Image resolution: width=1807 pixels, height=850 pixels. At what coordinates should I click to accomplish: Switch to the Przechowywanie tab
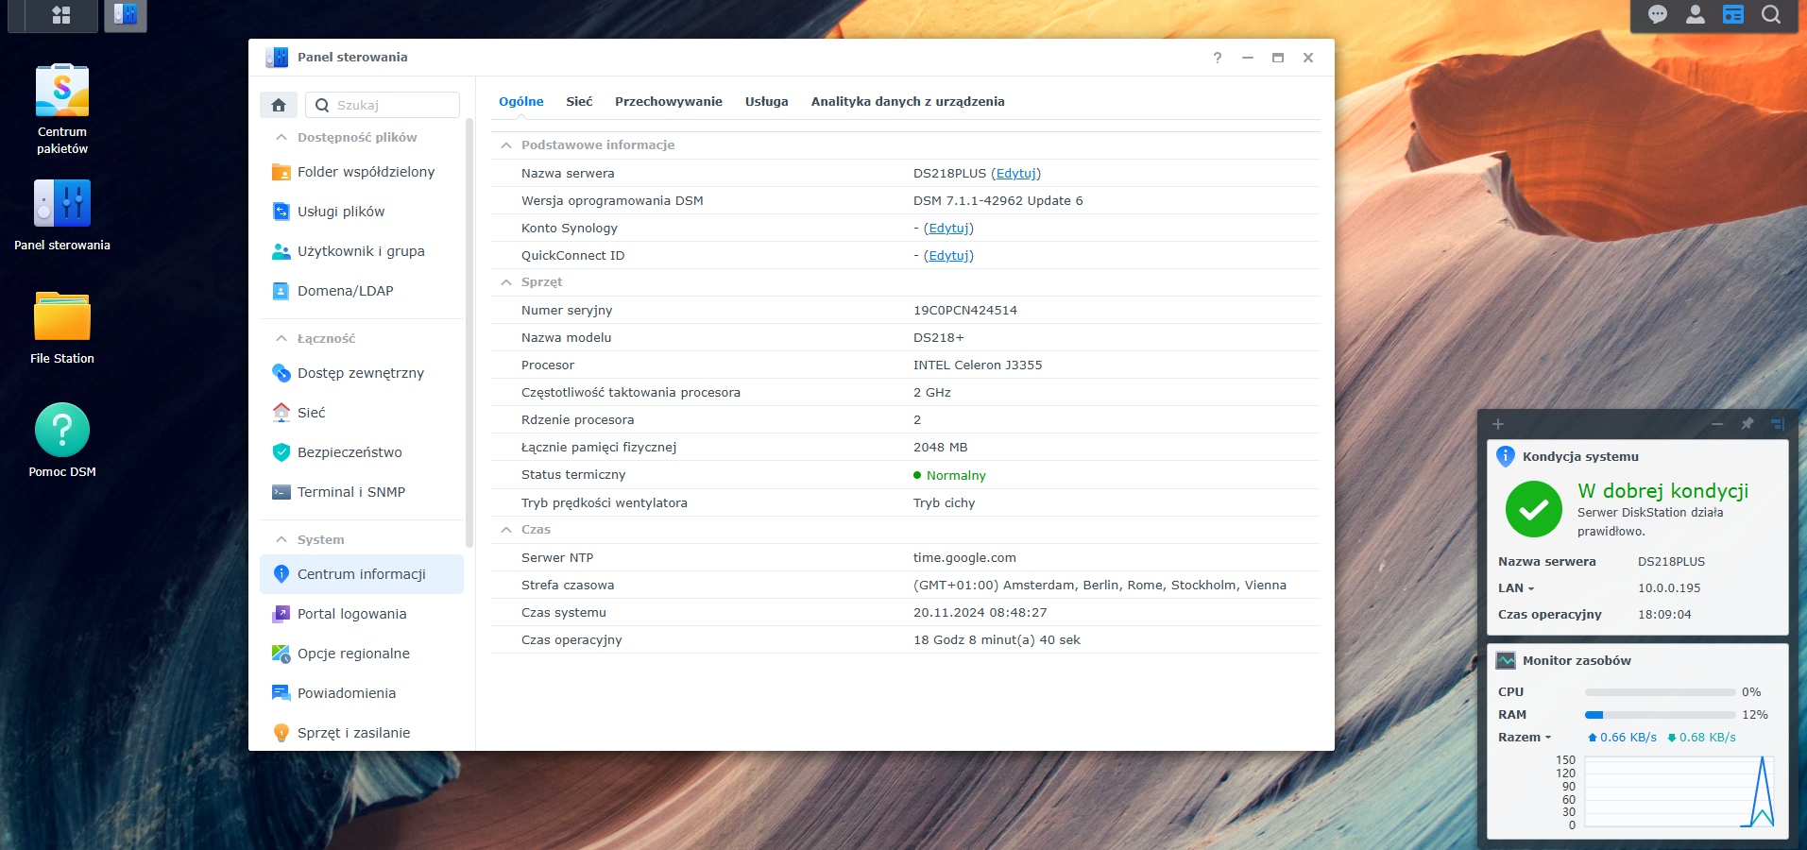point(669,101)
